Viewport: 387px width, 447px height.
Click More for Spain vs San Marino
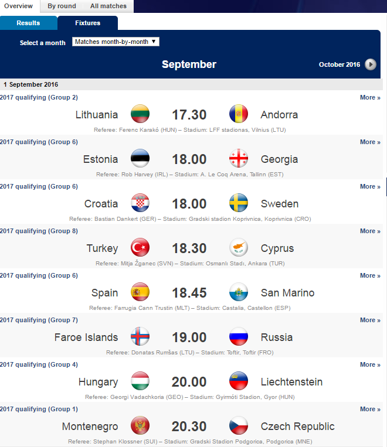pyautogui.click(x=370, y=276)
